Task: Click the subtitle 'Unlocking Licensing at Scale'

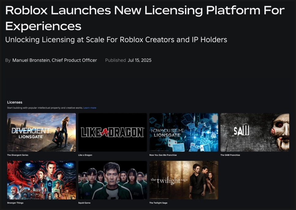Action: point(116,40)
